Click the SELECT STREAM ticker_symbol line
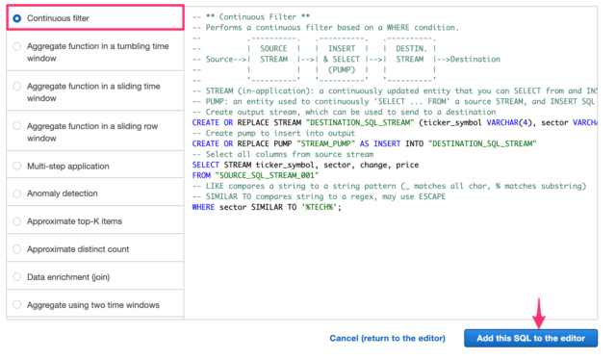This screenshot has width=616, height=360. pyautogui.click(x=305, y=165)
